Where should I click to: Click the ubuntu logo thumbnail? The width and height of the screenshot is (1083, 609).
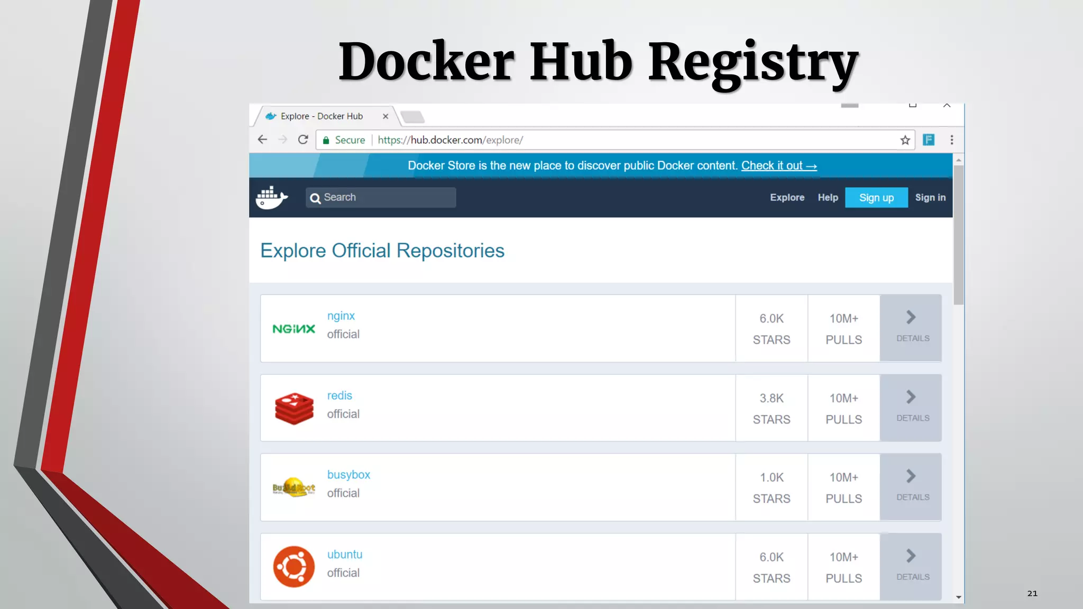pos(293,567)
